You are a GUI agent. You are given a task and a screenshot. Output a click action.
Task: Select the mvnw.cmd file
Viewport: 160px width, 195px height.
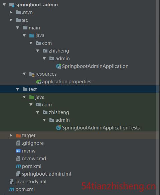[x=34, y=159]
